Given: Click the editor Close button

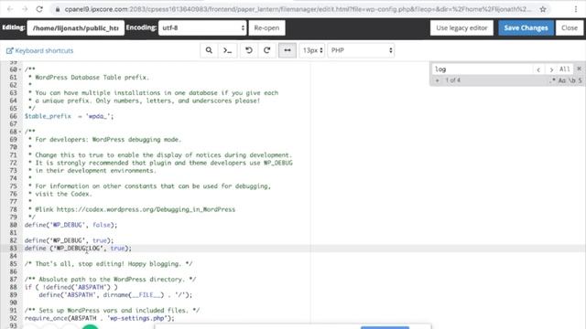Looking at the screenshot, I should coord(570,28).
